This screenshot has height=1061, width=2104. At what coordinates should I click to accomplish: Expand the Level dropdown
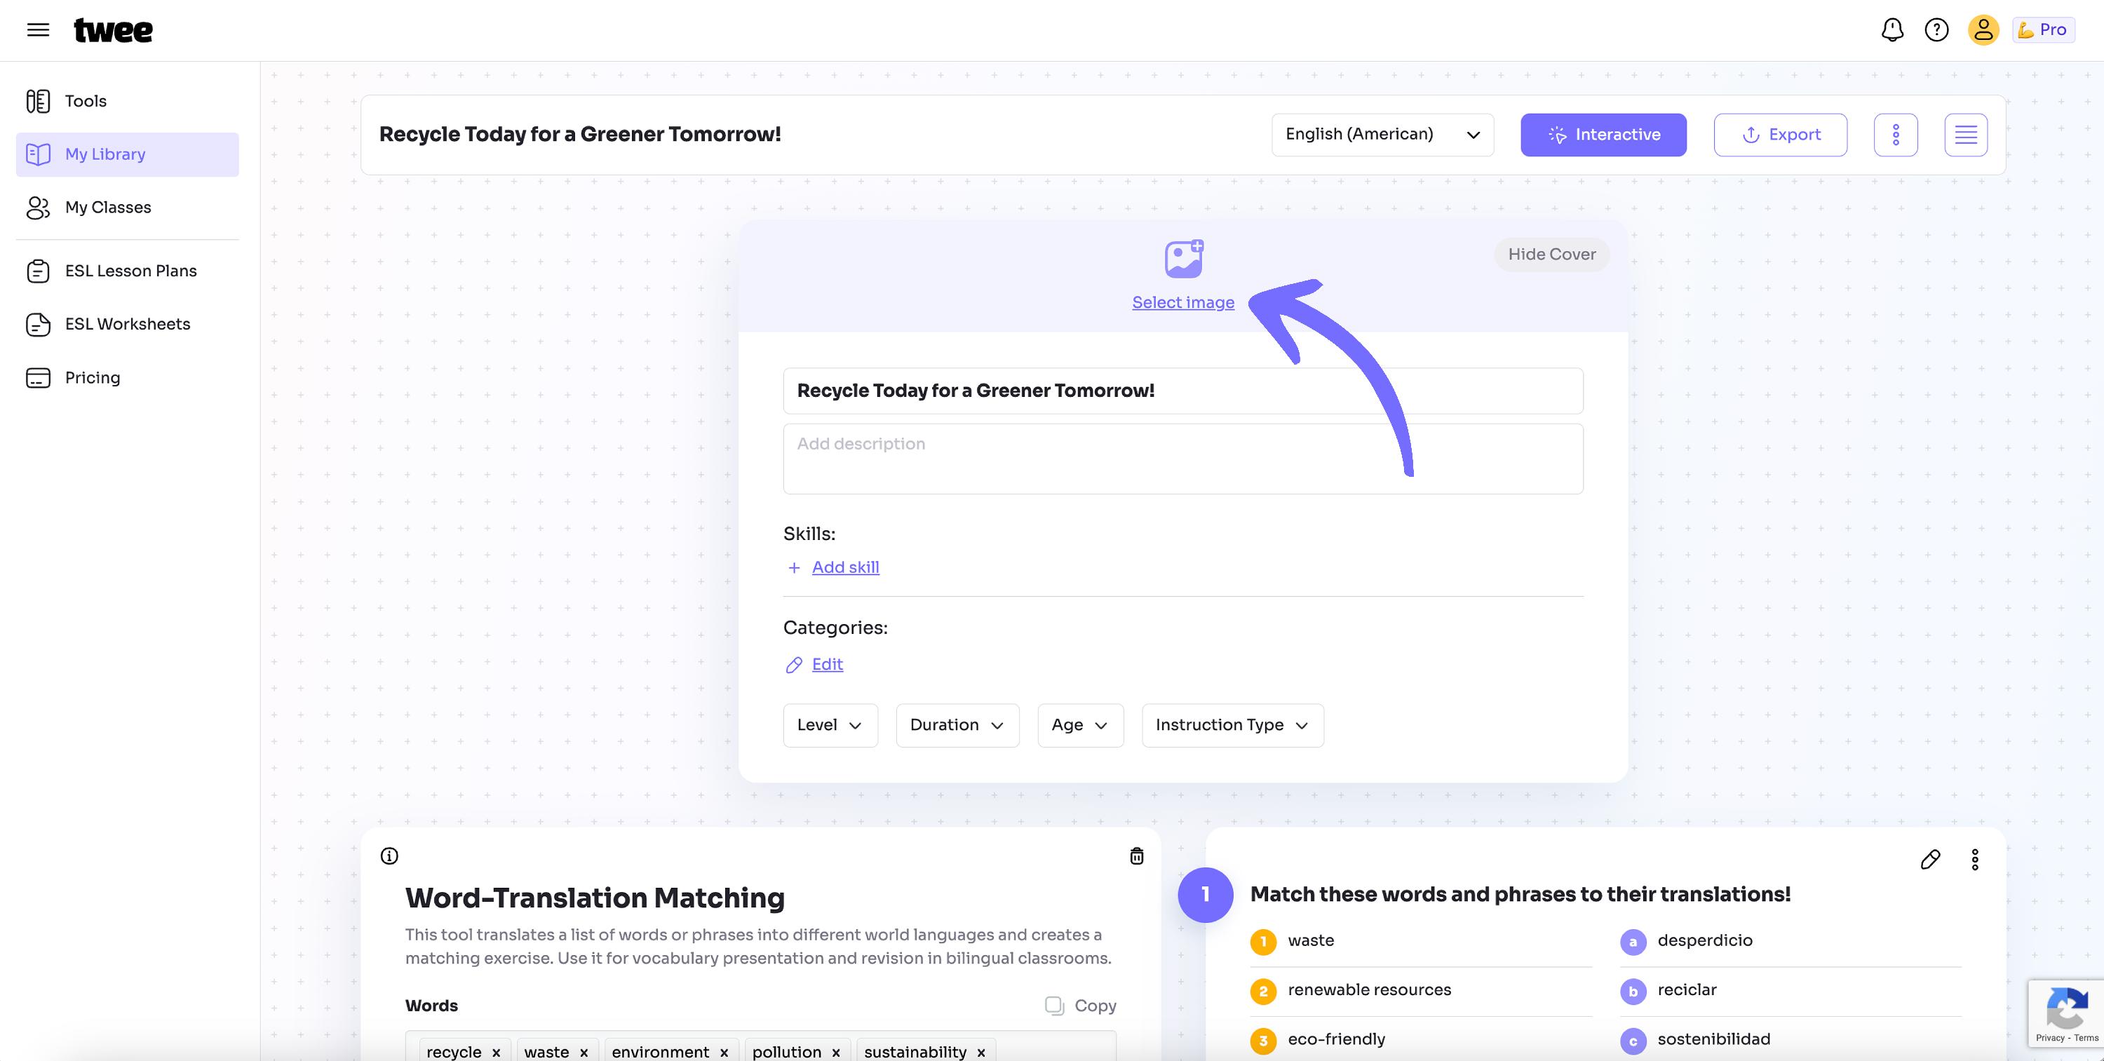pyautogui.click(x=830, y=725)
